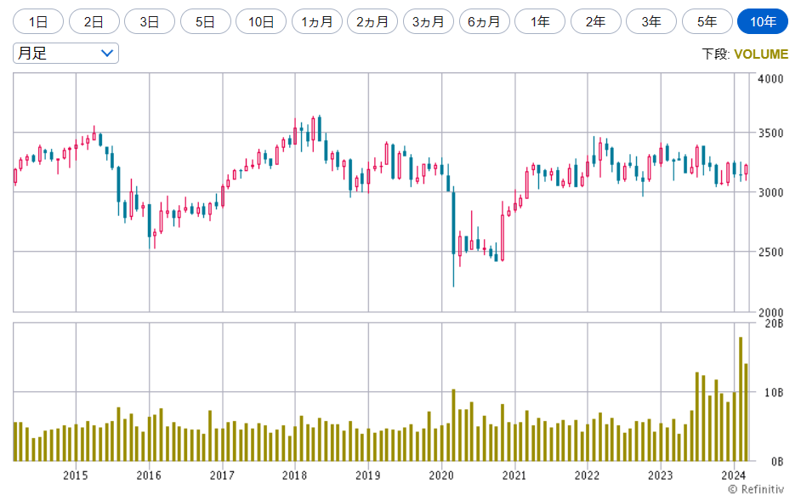Click the active 10年 range button

point(763,21)
